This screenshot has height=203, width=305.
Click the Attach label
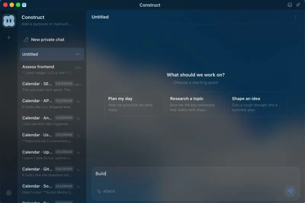coord(109,191)
